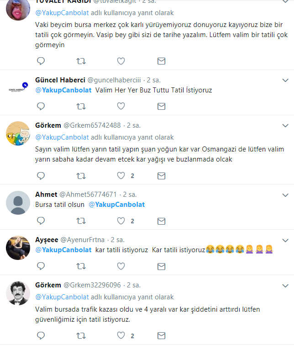This screenshot has height=346, width=294.
Task: Retweet Ayşeee's kar tatili tweet
Action: pyautogui.click(x=81, y=265)
